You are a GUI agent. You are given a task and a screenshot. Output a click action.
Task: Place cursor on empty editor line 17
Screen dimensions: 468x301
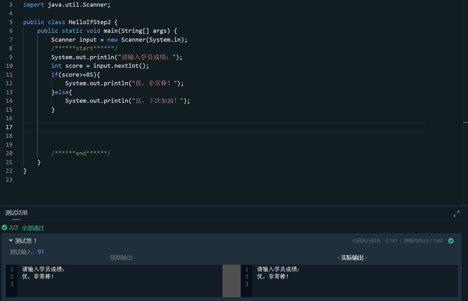[x=225, y=127]
